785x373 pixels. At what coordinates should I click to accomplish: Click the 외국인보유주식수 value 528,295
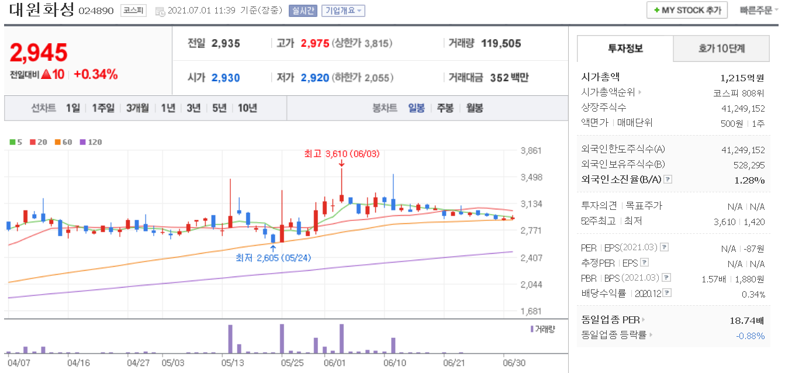749,165
